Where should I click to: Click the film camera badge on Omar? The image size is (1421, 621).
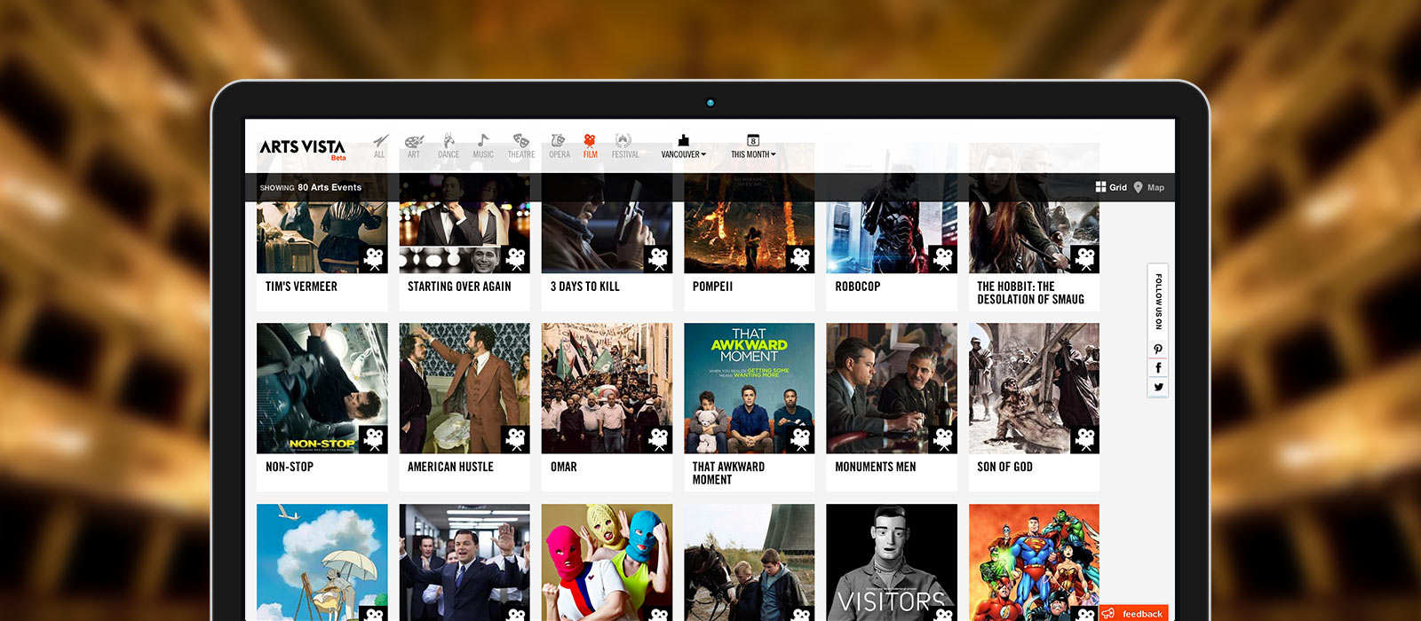coord(658,439)
